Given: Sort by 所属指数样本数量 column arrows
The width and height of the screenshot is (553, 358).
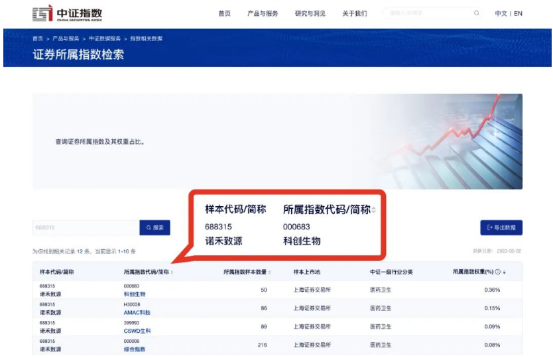Looking at the screenshot, I should [x=270, y=272].
